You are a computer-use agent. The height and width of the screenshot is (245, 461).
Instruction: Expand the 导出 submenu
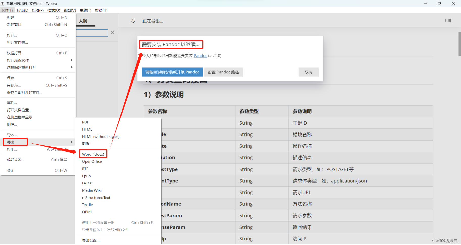(38, 142)
